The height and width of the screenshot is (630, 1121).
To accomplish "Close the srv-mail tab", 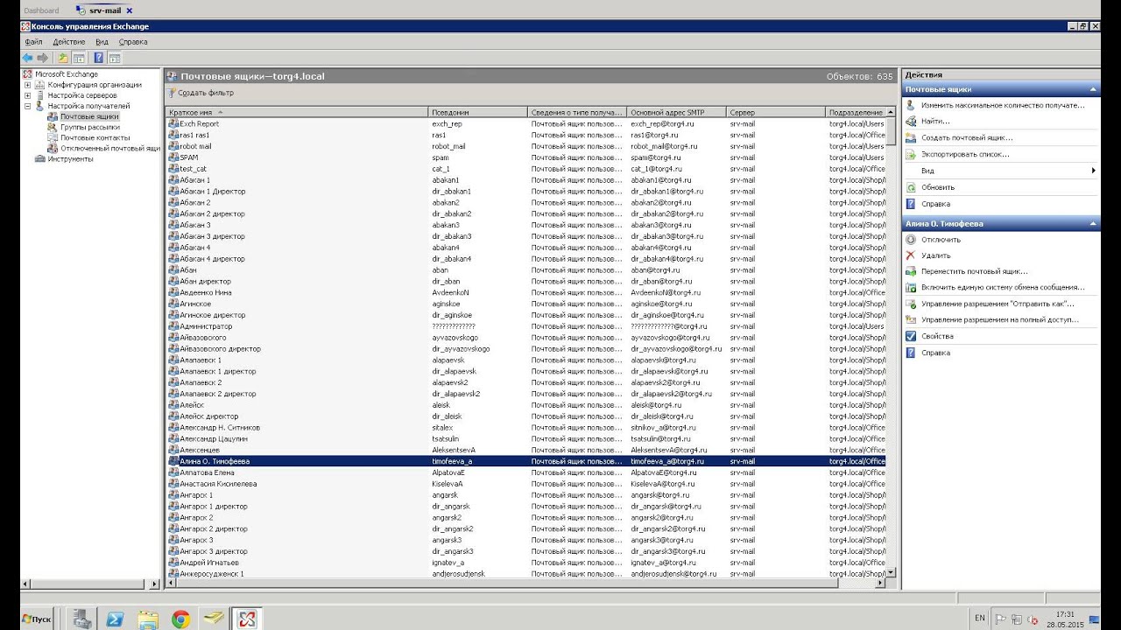I will (130, 10).
